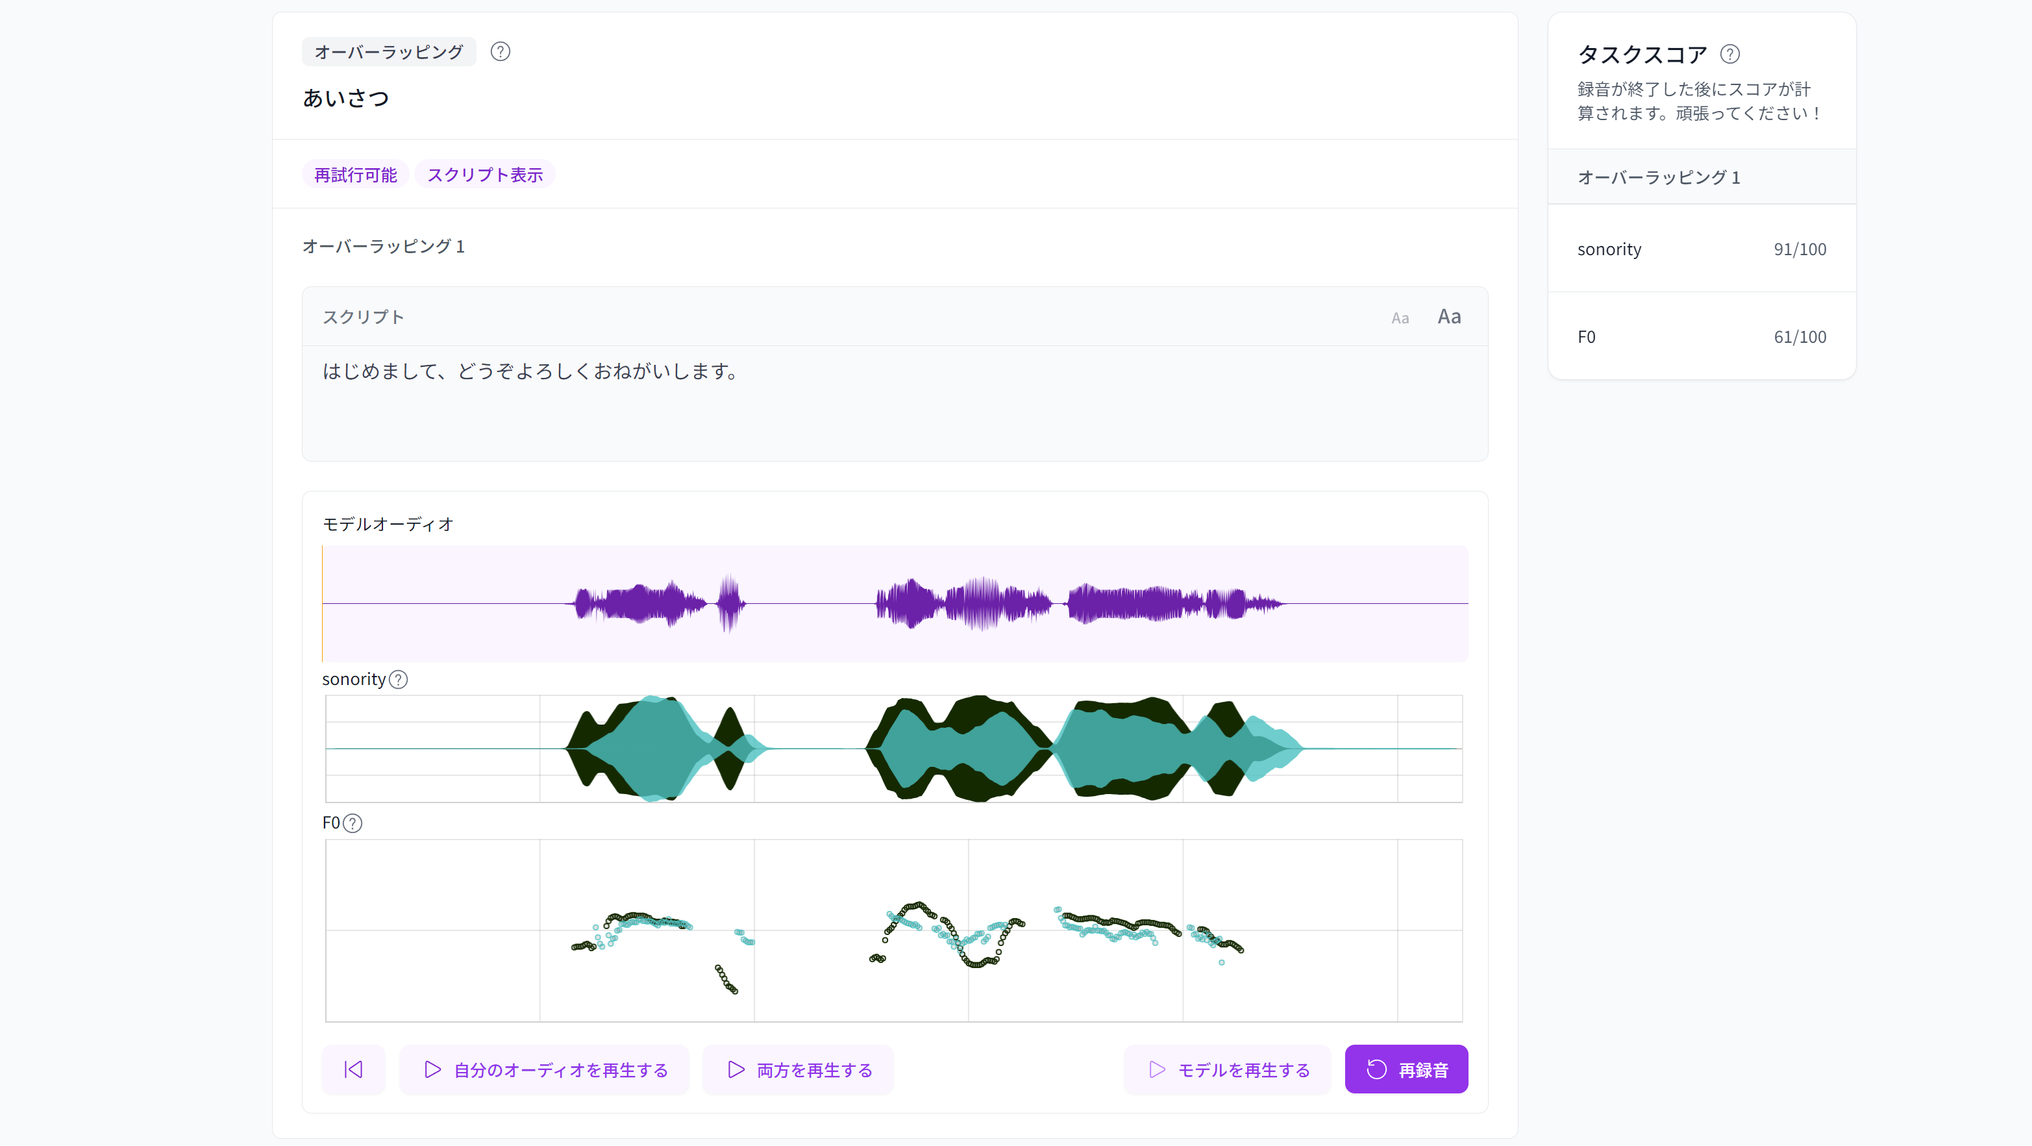The image size is (2032, 1146).
Task: Click help icon next to タスクスコア heading
Action: pos(1729,55)
